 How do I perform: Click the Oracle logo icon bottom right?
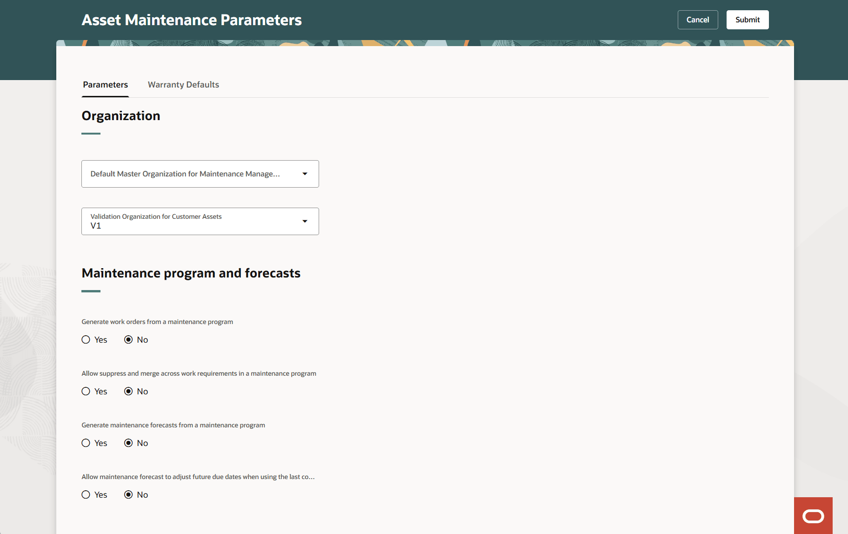[812, 515]
